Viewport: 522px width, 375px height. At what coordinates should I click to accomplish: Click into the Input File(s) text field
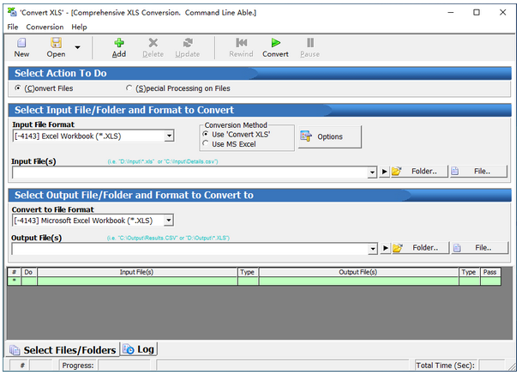click(x=190, y=172)
